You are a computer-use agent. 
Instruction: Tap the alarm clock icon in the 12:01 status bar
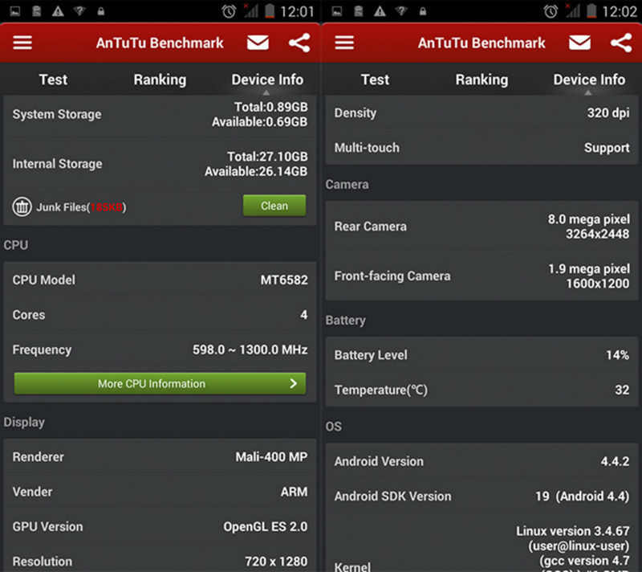tap(229, 11)
